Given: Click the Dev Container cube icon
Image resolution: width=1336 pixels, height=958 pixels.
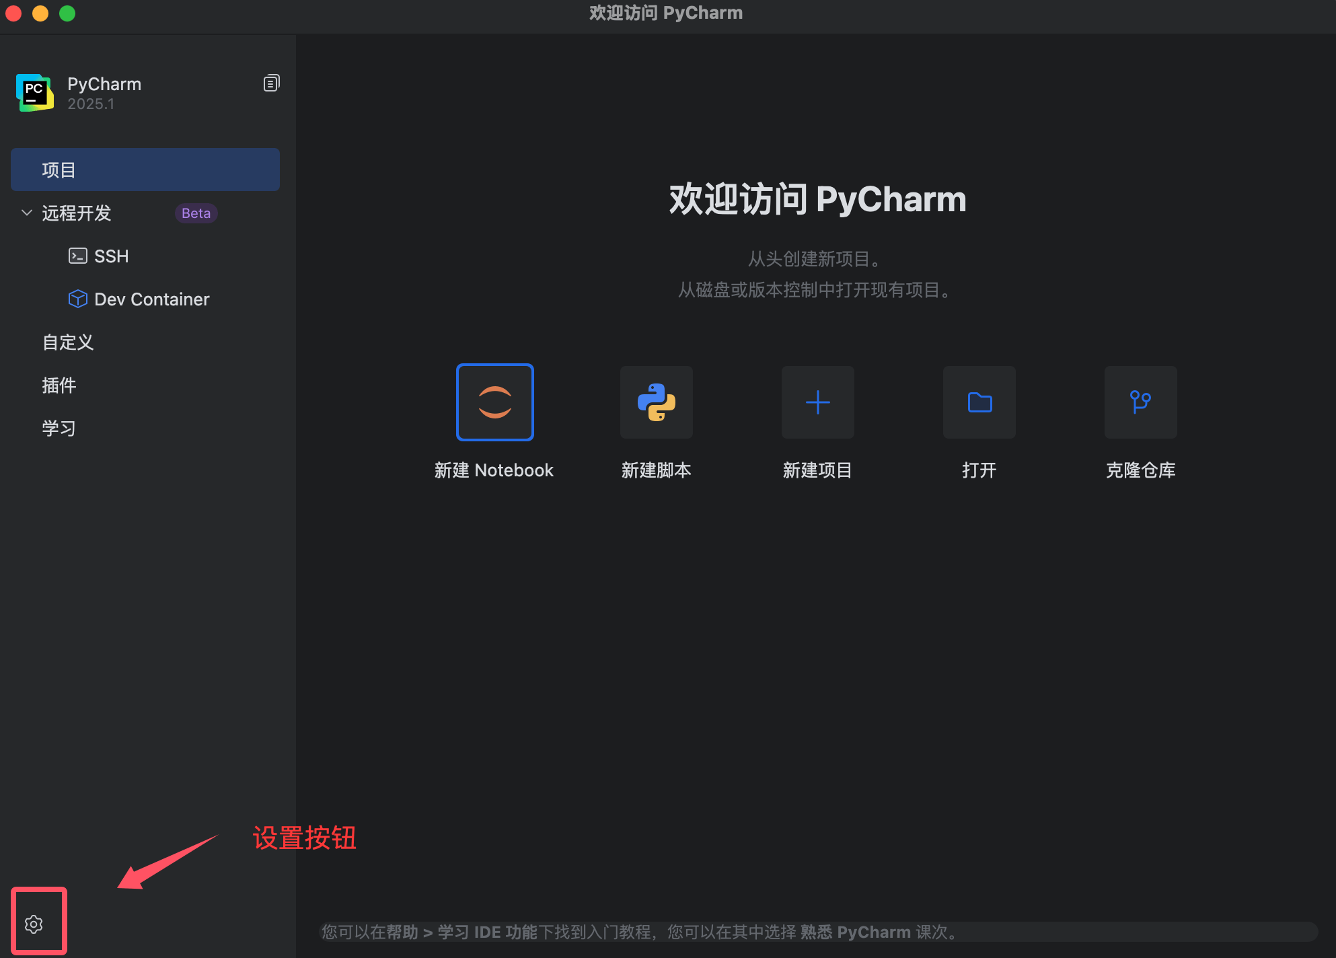Looking at the screenshot, I should [78, 299].
